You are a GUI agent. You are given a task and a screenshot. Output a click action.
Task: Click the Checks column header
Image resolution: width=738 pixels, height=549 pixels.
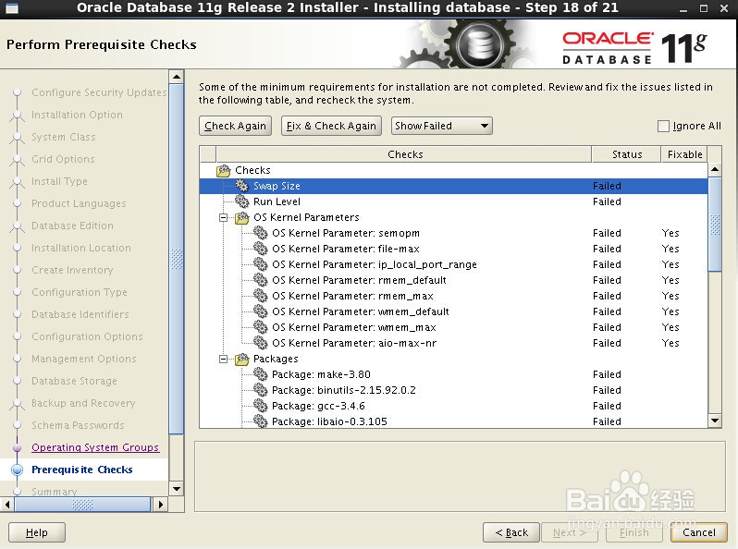404,154
